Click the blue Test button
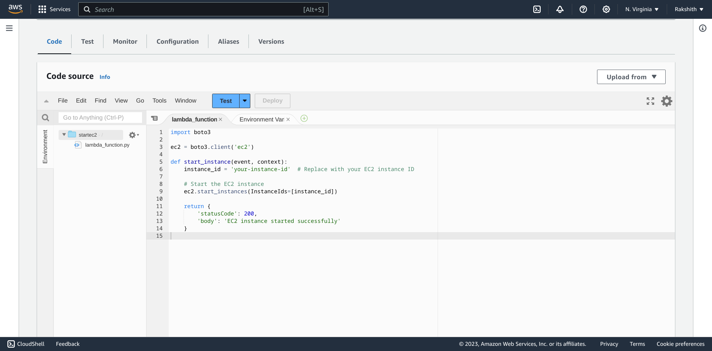712x351 pixels. tap(226, 101)
